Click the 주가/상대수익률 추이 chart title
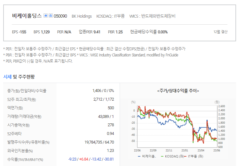This screenshot has height=166, width=238. 178,91
